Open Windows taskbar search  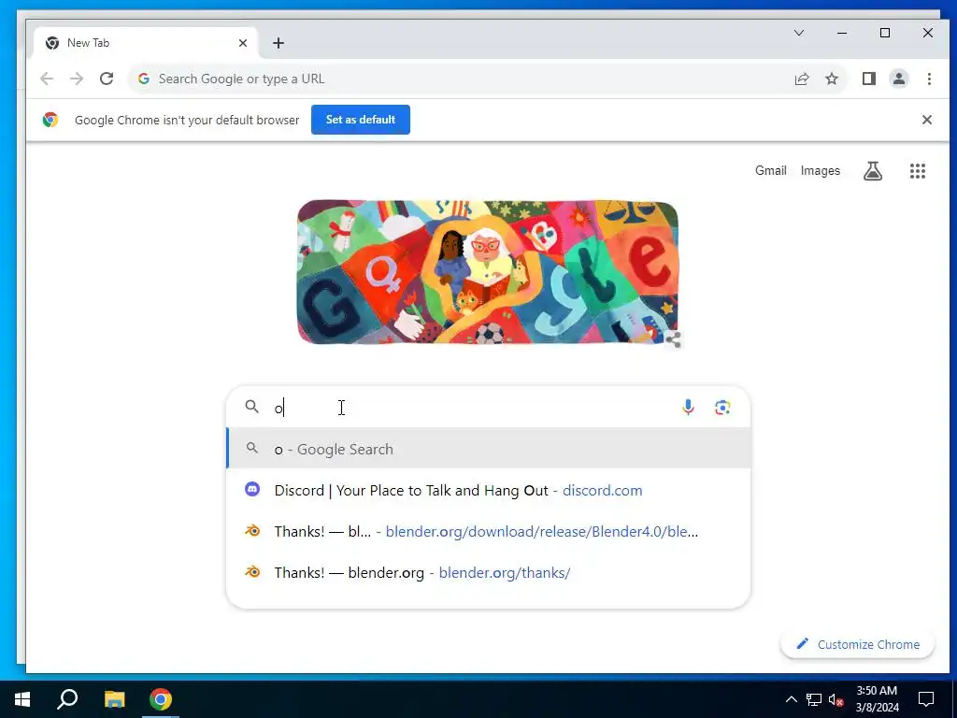coord(67,699)
